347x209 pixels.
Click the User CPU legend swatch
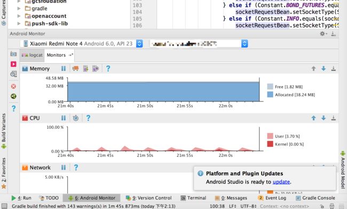click(x=270, y=136)
